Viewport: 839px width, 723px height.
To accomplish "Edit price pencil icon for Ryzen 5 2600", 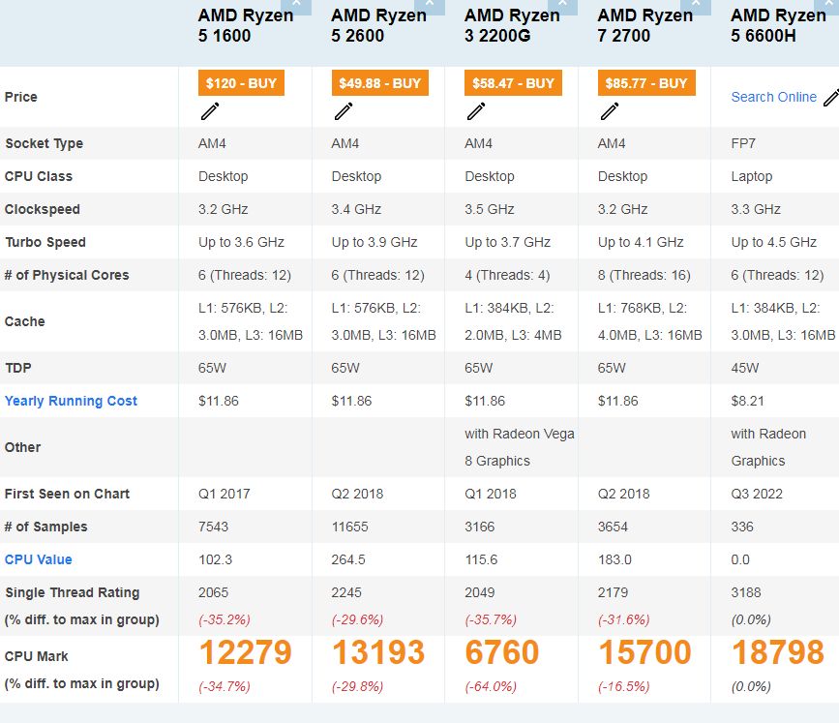I will click(343, 110).
